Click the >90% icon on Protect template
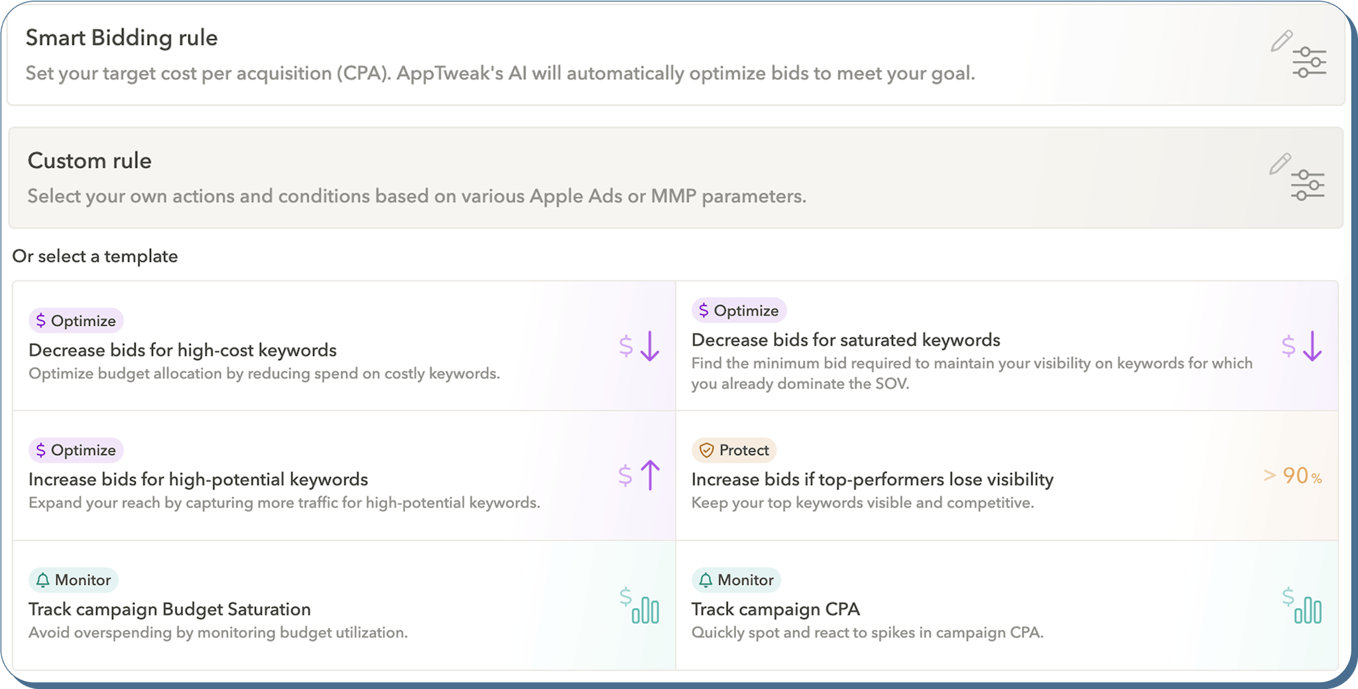The height and width of the screenshot is (689, 1358). click(x=1292, y=476)
